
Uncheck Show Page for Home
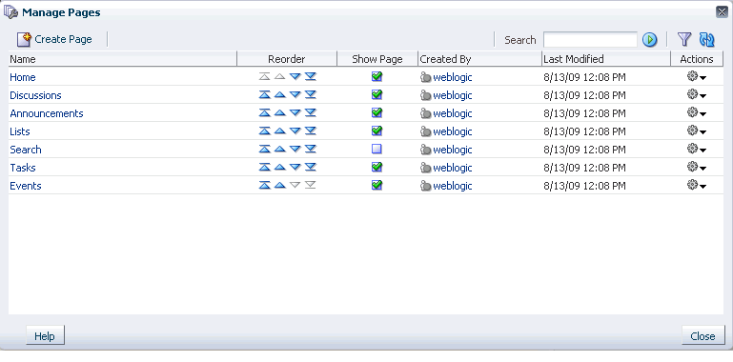[377, 76]
